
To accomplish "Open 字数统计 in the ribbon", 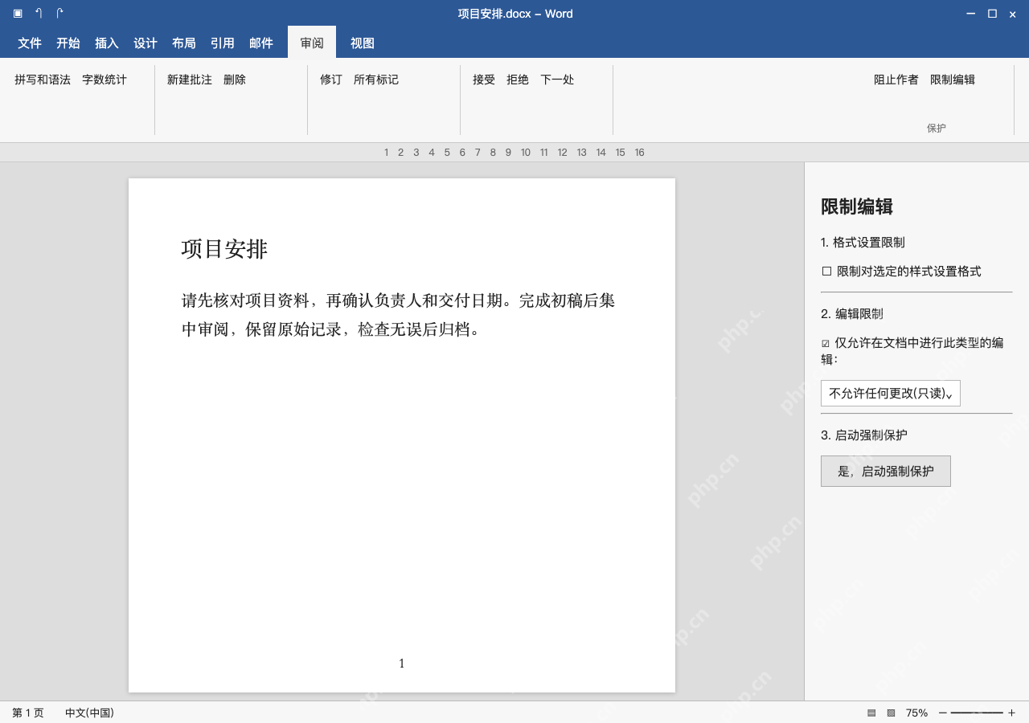I will [105, 80].
